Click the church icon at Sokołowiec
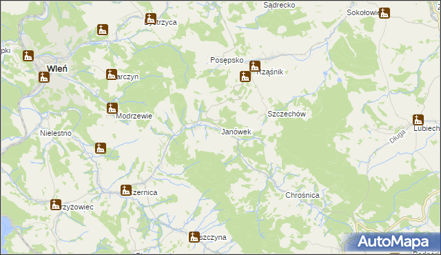The height and width of the screenshot is (255, 441). (x=384, y=13)
